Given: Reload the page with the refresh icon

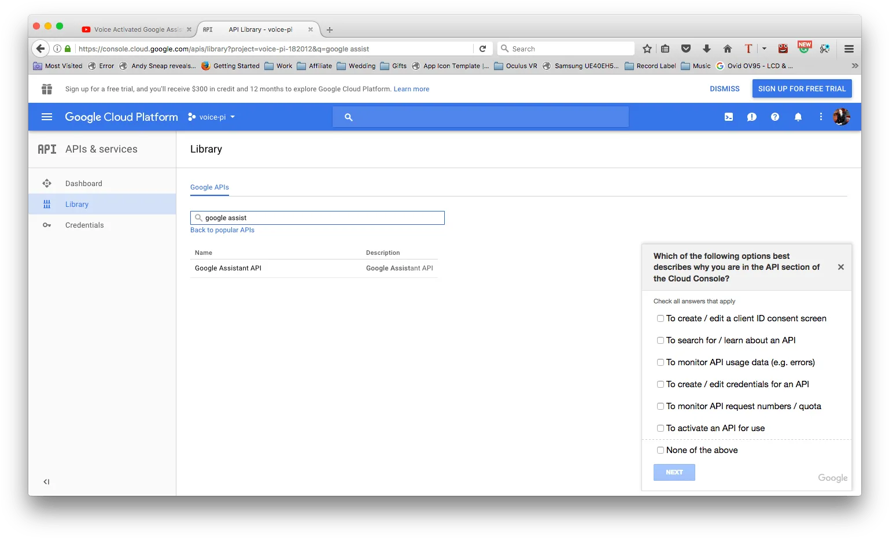Looking at the screenshot, I should click(482, 49).
